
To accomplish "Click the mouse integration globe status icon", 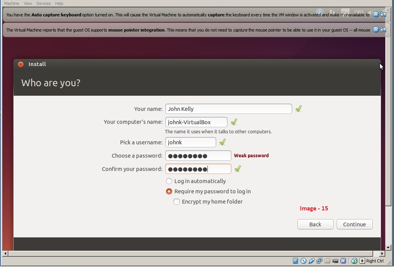I will coord(354,261).
